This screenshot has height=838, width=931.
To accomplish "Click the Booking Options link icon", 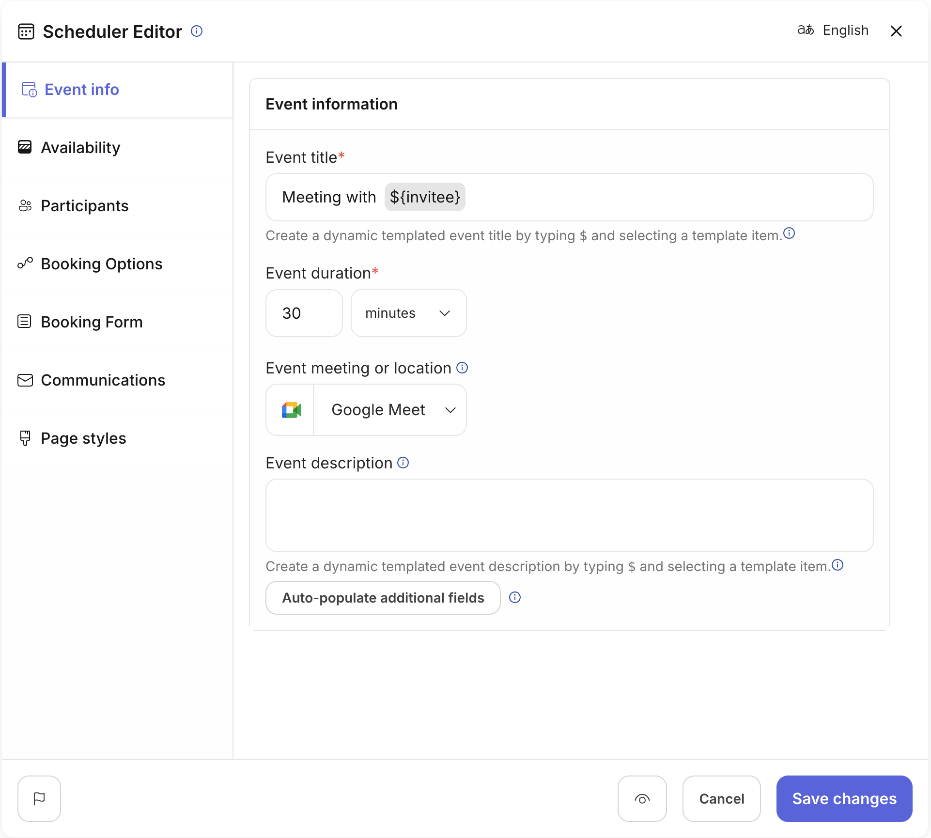I will pos(25,264).
